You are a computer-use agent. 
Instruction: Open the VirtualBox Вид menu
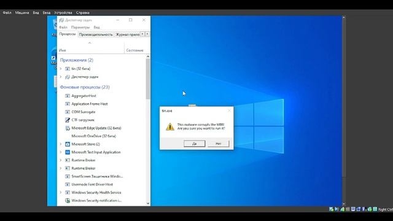coord(36,12)
